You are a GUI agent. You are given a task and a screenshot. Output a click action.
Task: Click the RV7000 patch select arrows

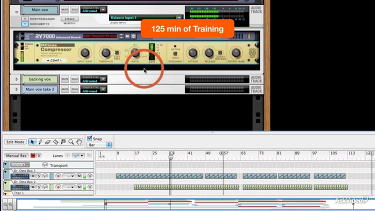[x=121, y=36]
